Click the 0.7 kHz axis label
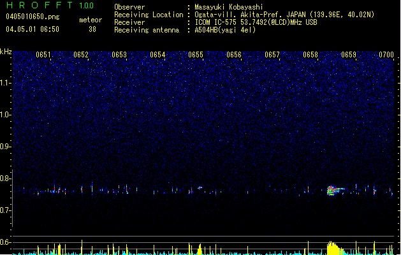The image size is (401, 255). 5,210
